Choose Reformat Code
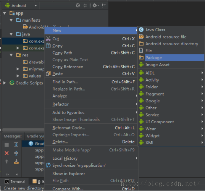Image resolution: width=205 pixels, height=191 pixels. click(x=91, y=128)
